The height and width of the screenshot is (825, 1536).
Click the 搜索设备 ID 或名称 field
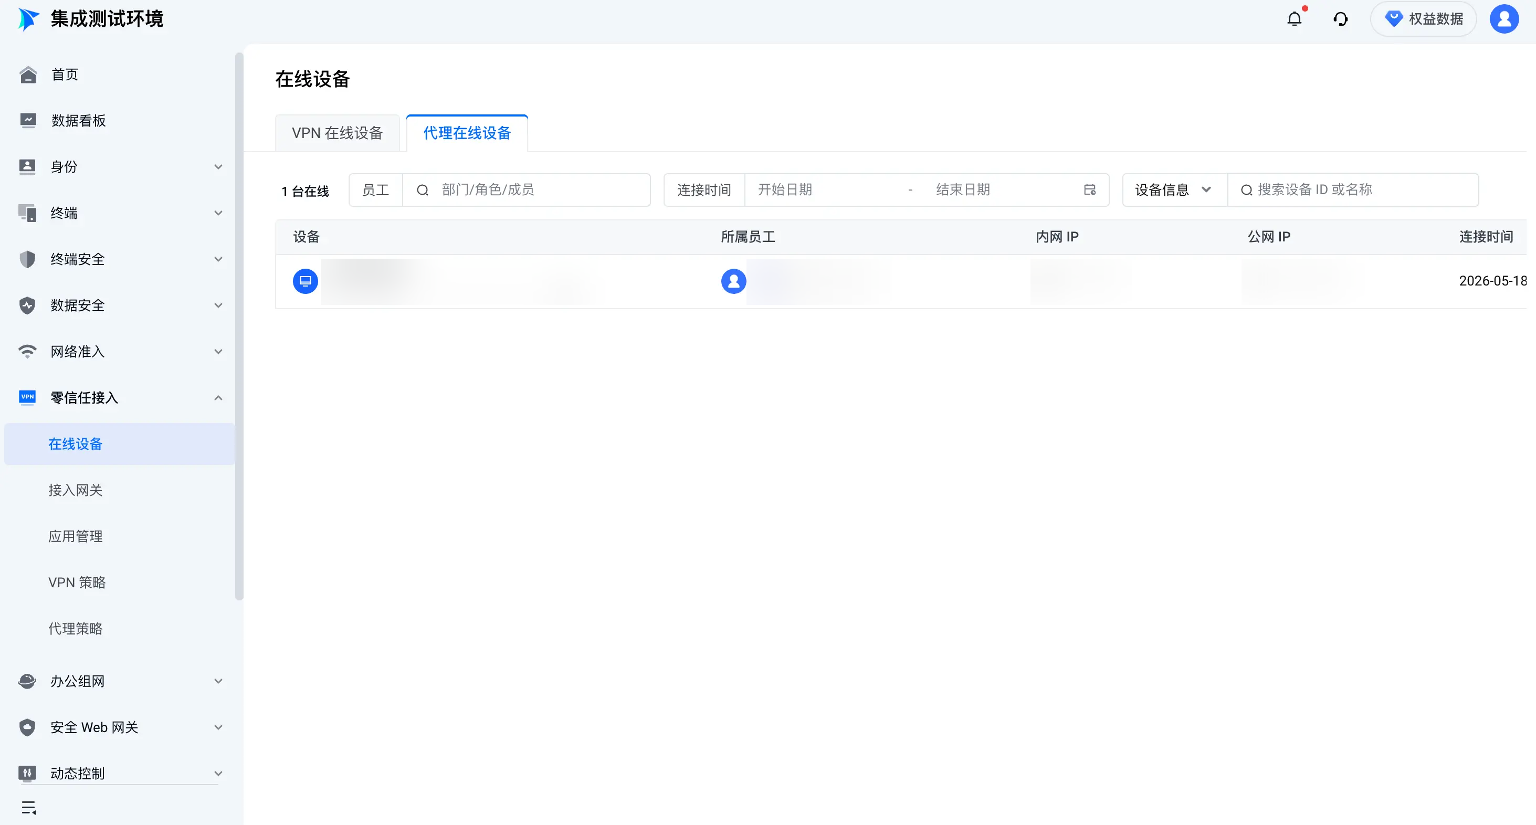(x=1353, y=189)
